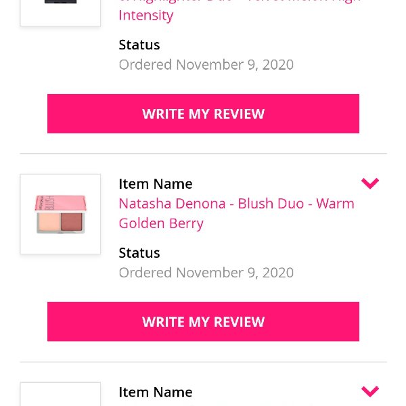Image resolution: width=406 pixels, height=406 pixels.
Task: Click the Blush Duo product thumbnail
Action: 60,214
